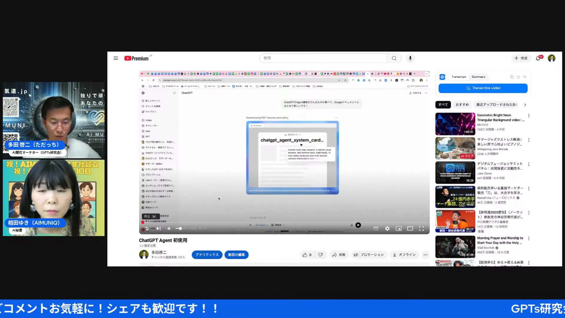Viewport: 565px width, 318px height.
Task: Enter fullscreen mode
Action: (421, 228)
